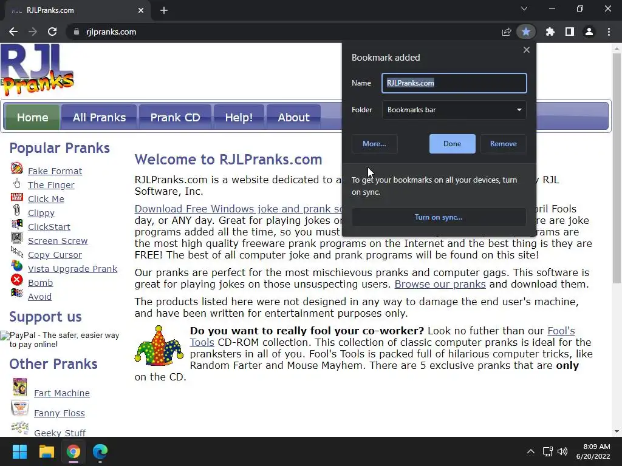
Task: Click the Fart Machine product thumbnail
Action: (20, 387)
